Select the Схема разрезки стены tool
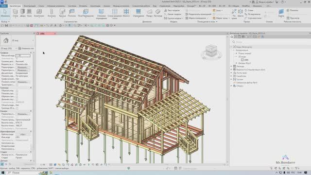Screen dimensions: 311x175 pyautogui.click(x=115, y=14)
